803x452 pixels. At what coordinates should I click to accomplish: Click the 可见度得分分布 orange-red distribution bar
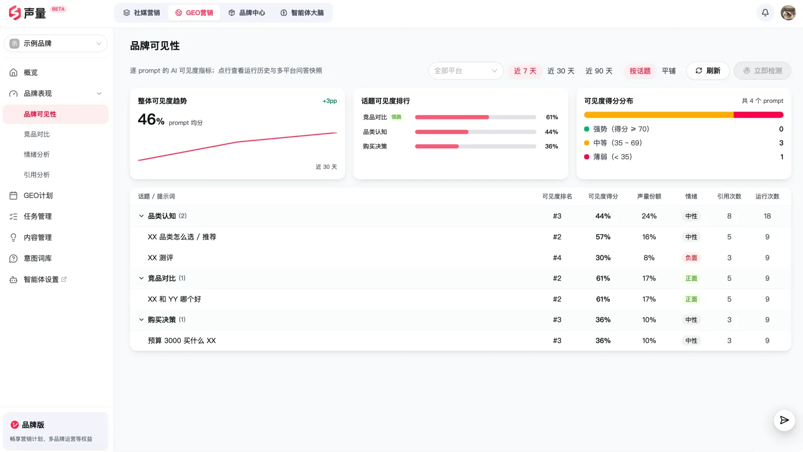(x=684, y=115)
